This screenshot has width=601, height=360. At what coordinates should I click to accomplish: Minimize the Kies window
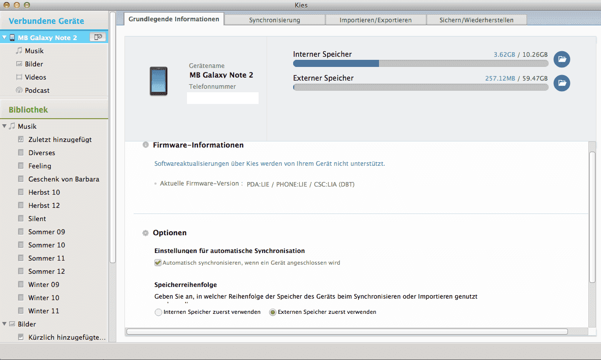[x=16, y=5]
